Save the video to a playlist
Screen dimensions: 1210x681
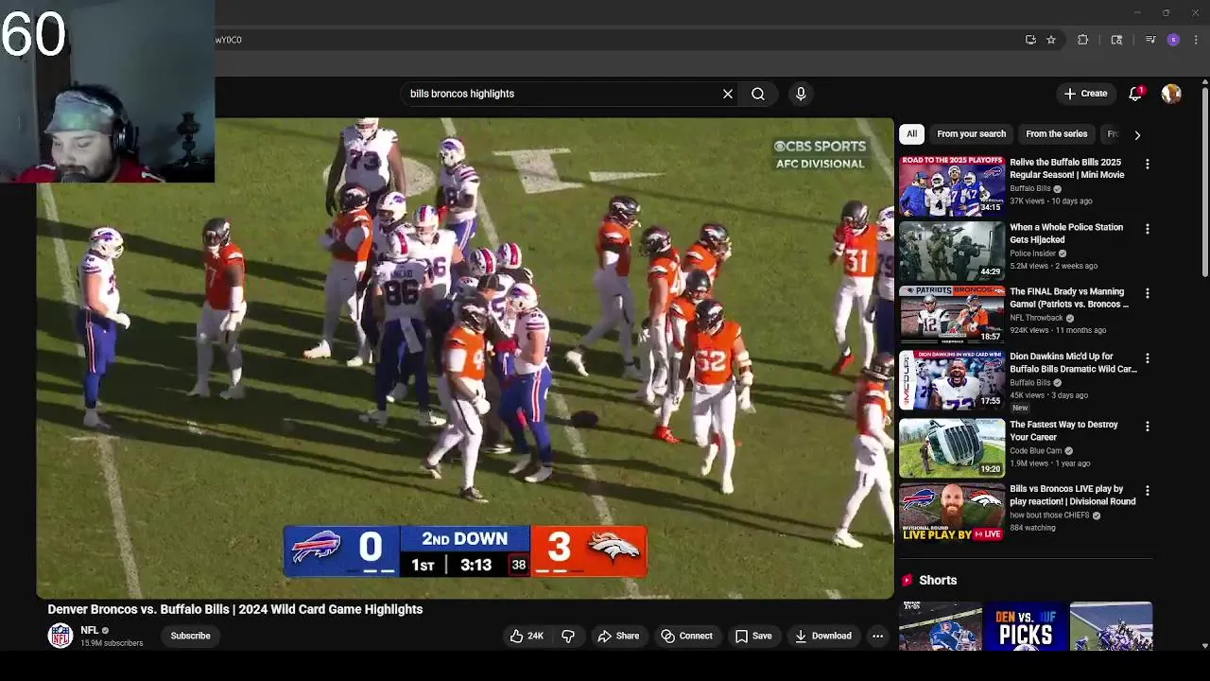[x=753, y=636]
